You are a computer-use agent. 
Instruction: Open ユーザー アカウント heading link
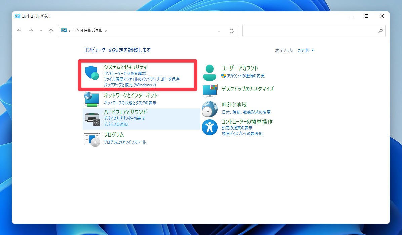pos(240,68)
